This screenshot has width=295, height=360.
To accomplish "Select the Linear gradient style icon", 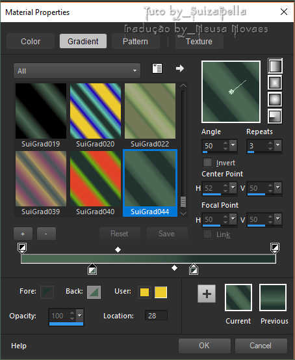I will (275, 66).
